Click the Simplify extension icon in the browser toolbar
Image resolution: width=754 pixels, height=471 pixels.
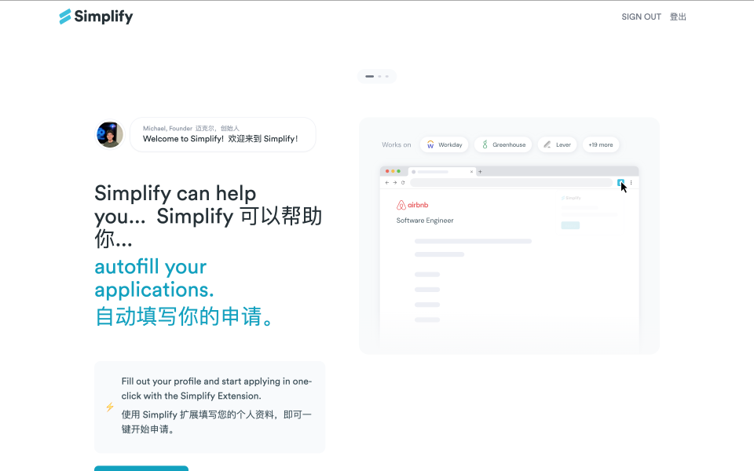pyautogui.click(x=620, y=182)
